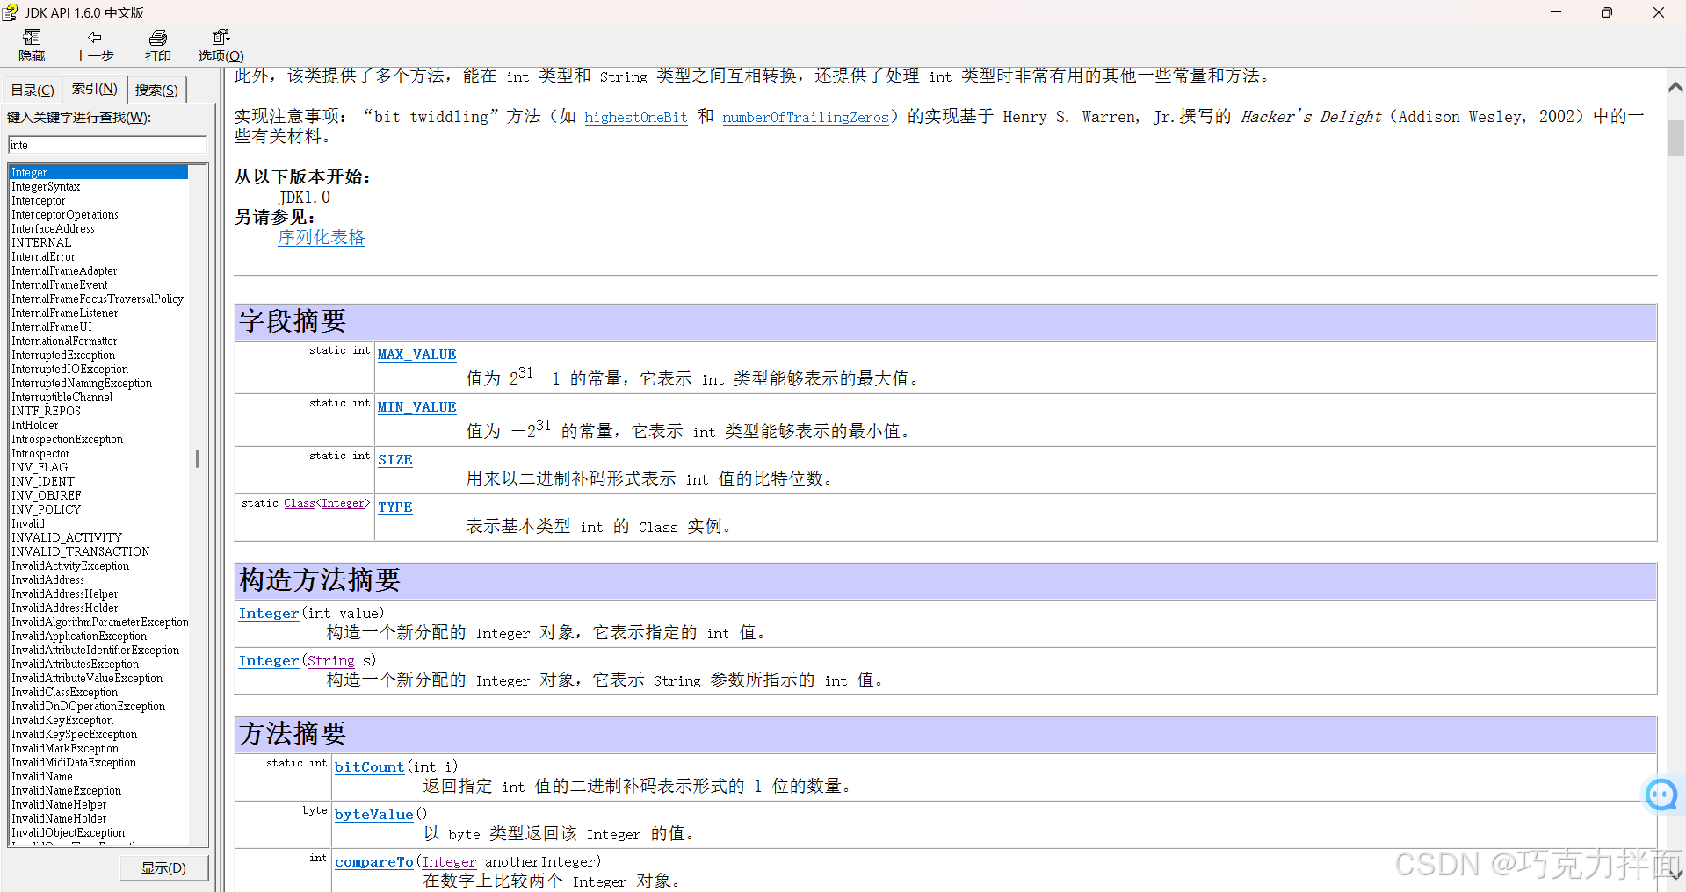Click the JDK API help app icon in title bar
Viewport: 1686px width, 892px height.
(10, 12)
